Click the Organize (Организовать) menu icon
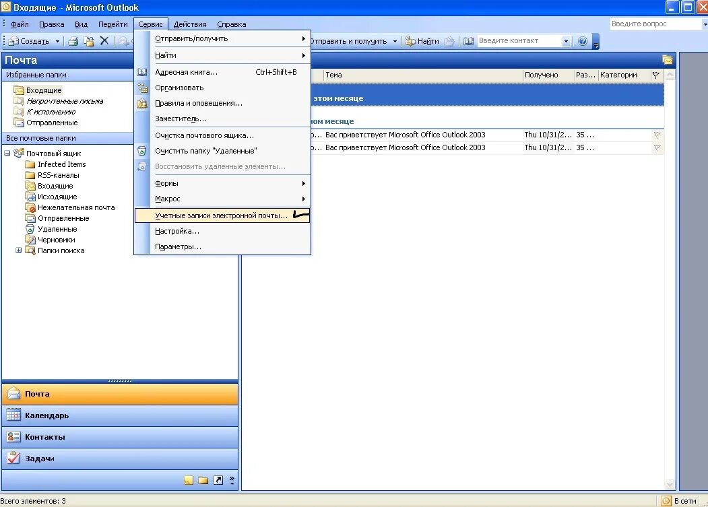708x507 pixels. (x=142, y=88)
